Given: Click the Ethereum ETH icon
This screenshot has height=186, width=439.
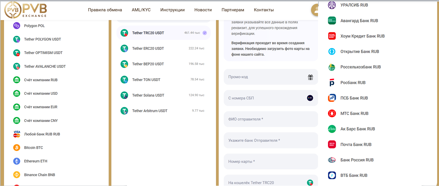Looking at the screenshot, I should click(17, 161).
